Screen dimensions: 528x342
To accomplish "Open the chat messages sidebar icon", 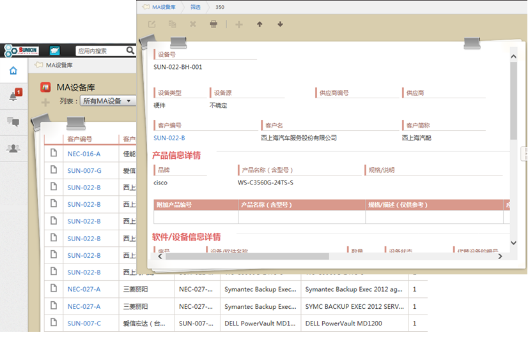I will pyautogui.click(x=13, y=122).
